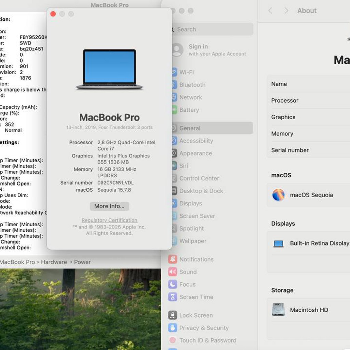Click the Macintosh HD drive icon
350x350 pixels.
click(x=278, y=309)
